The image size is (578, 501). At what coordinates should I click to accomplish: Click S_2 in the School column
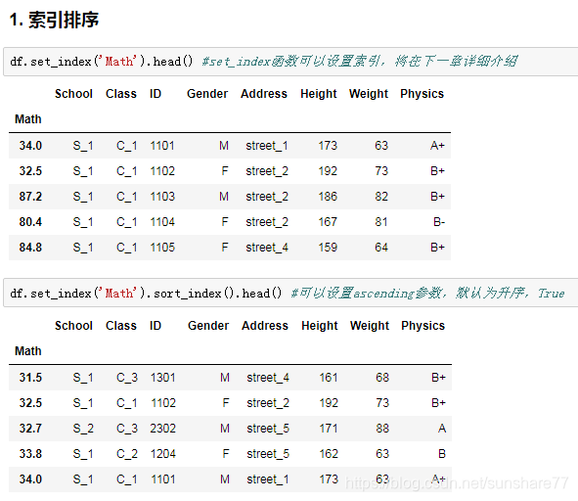click(x=83, y=429)
